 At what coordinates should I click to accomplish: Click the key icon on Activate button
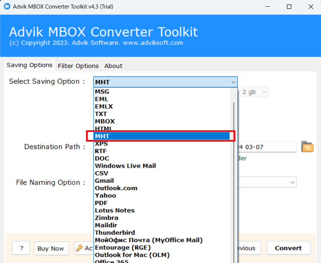[79, 248]
